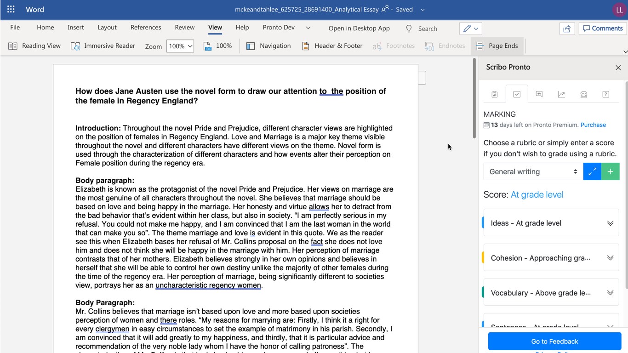Select the General writing rubric dropdown
The height and width of the screenshot is (353, 628).
[x=533, y=171]
